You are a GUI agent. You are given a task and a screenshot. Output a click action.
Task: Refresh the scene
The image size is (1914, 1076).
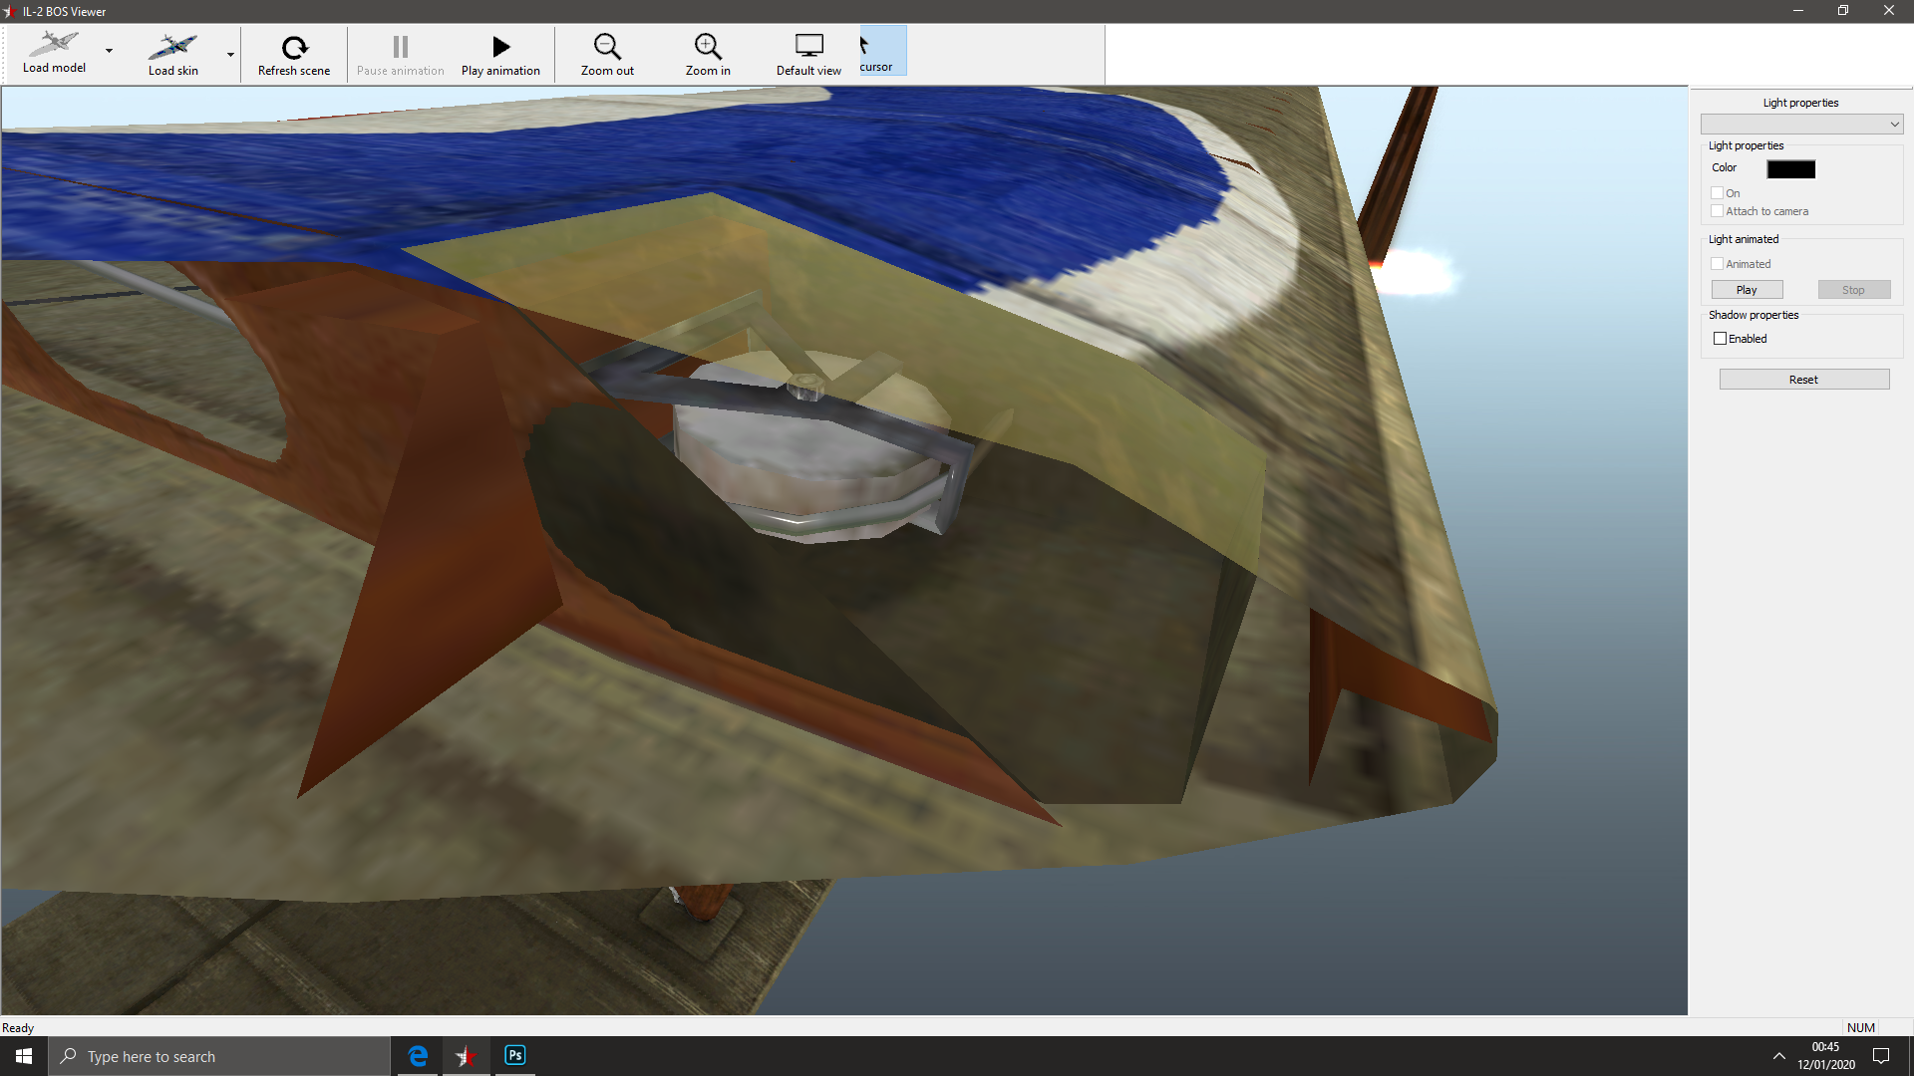click(294, 54)
